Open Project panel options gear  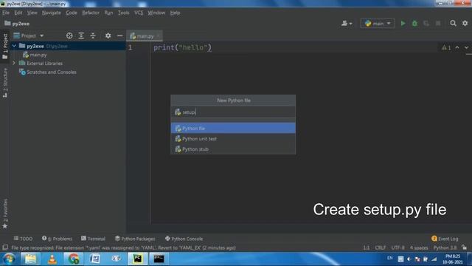click(x=108, y=35)
